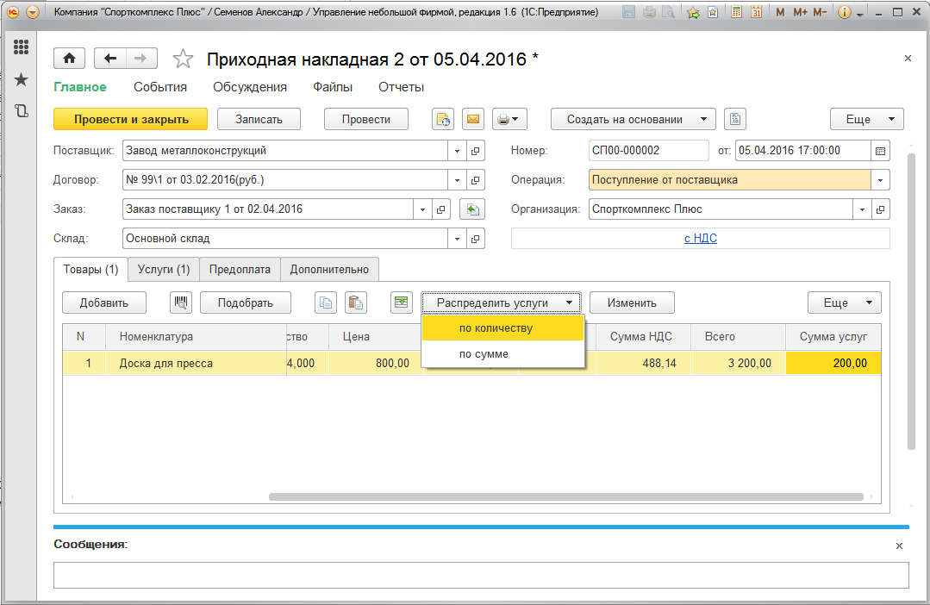Expand the Операция dropdown list

click(x=880, y=180)
